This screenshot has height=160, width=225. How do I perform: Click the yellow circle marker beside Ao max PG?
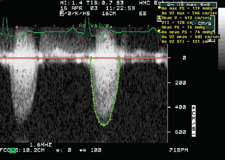coord(159,7)
